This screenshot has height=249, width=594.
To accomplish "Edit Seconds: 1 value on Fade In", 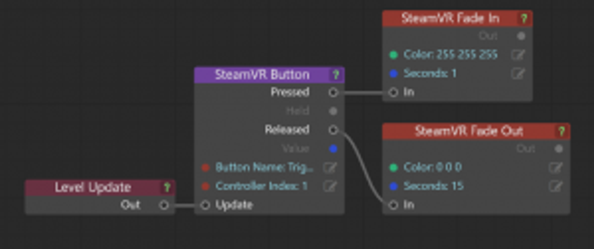I will click(518, 73).
